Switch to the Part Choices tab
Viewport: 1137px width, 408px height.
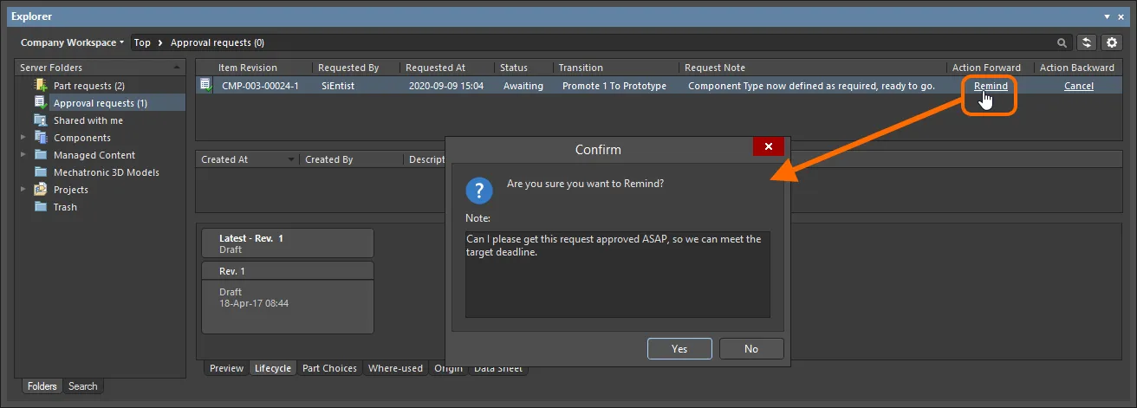coord(329,368)
